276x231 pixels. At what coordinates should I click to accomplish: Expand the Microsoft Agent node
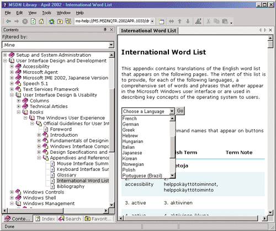coord(12,72)
